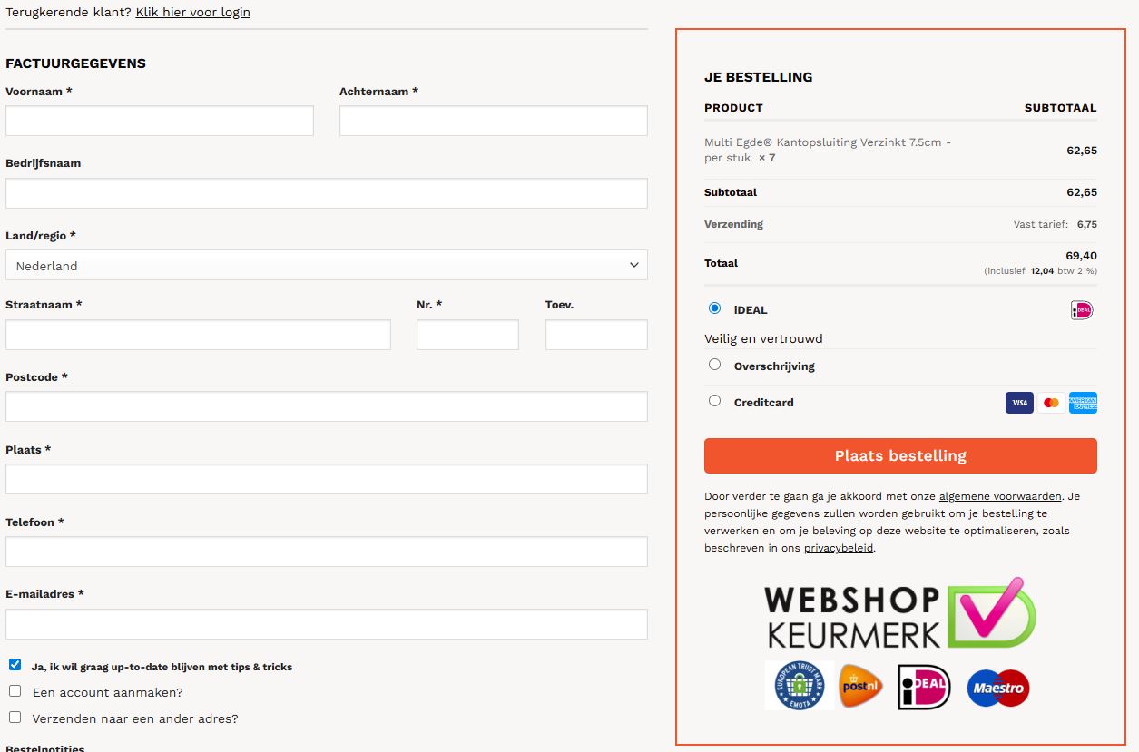This screenshot has width=1139, height=752.
Task: Click the Webshop Keurmerk logo
Action: pos(899,613)
